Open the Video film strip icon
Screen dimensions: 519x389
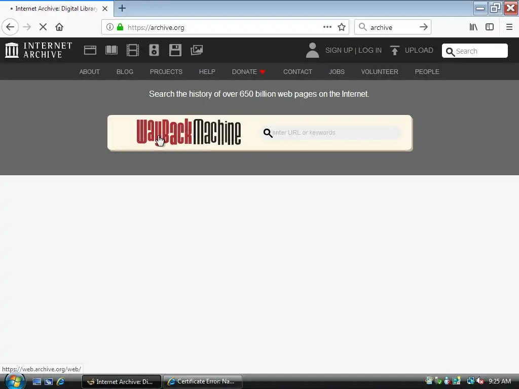point(133,50)
